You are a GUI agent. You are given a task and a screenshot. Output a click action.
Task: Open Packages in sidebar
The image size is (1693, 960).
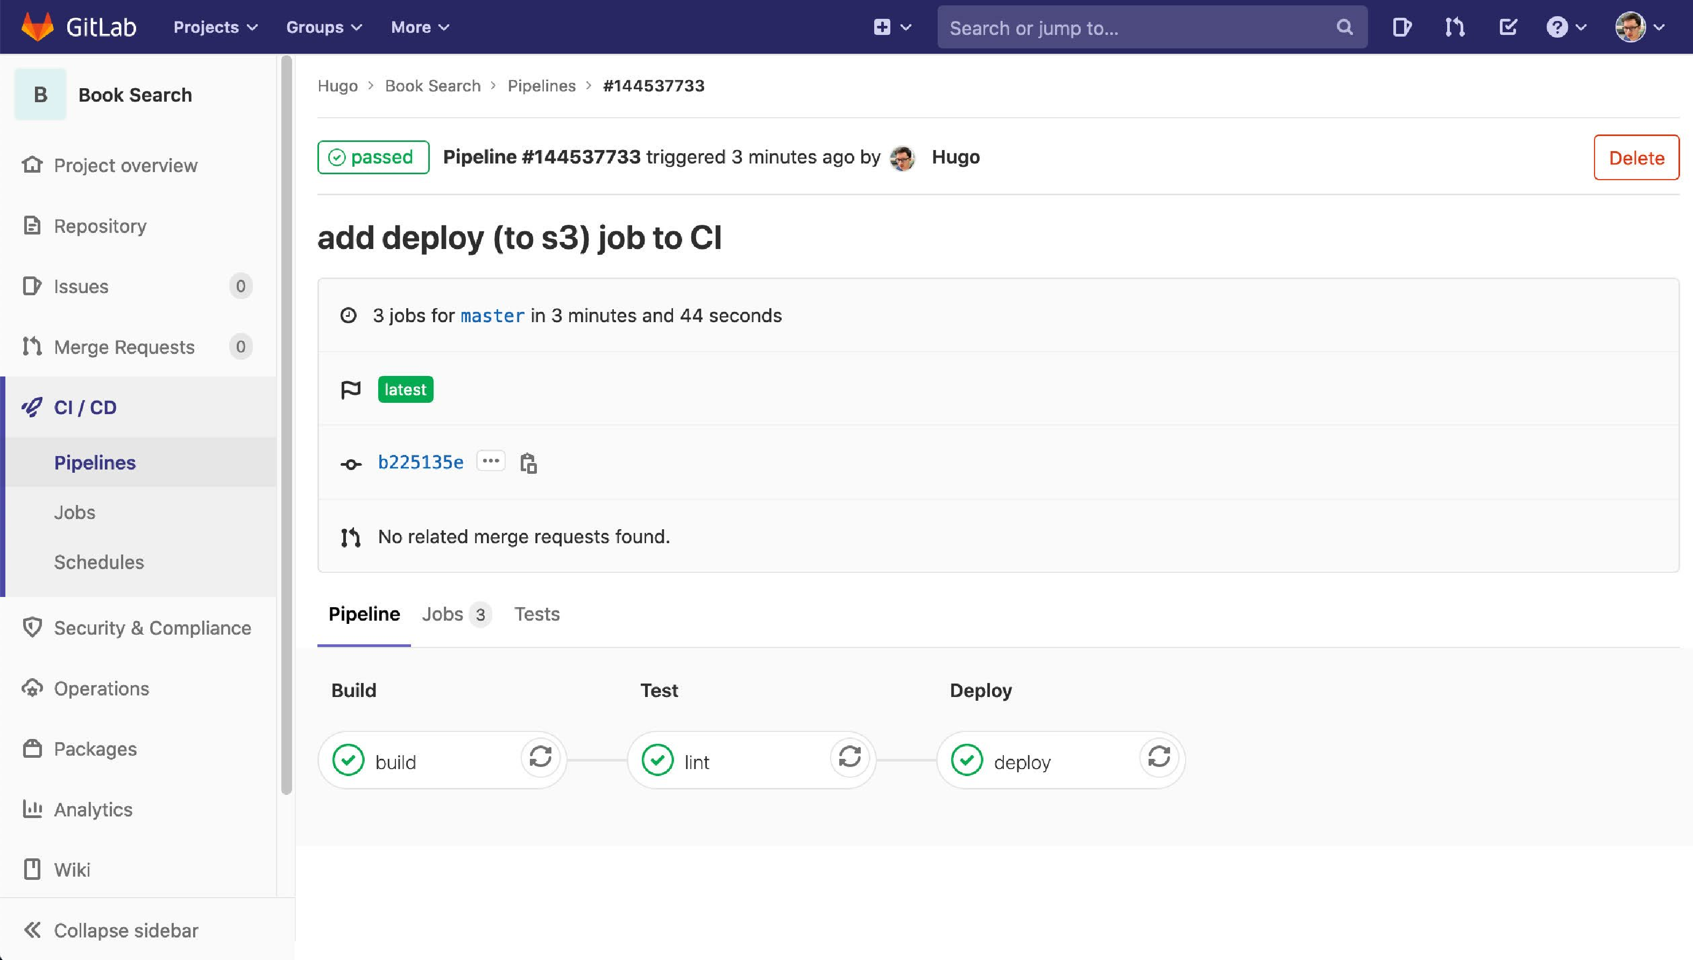(96, 749)
